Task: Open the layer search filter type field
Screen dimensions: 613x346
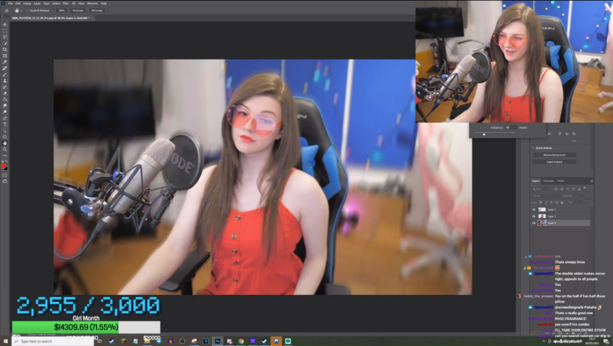Action: pyautogui.click(x=542, y=189)
